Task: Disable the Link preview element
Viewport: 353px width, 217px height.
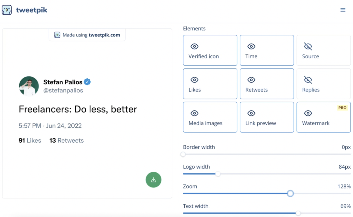Action: 267,117
